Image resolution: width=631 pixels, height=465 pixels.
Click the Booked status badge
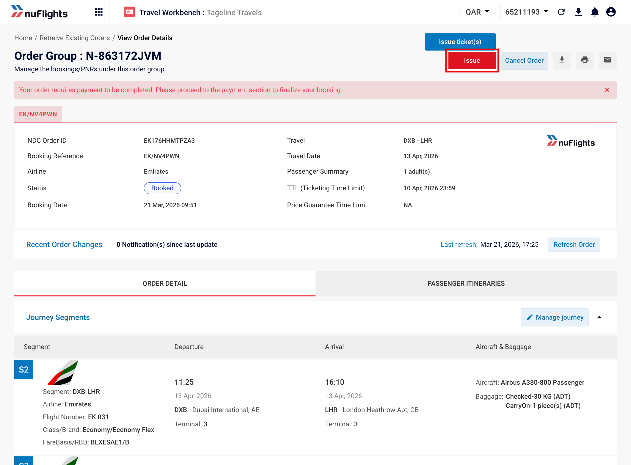click(162, 188)
